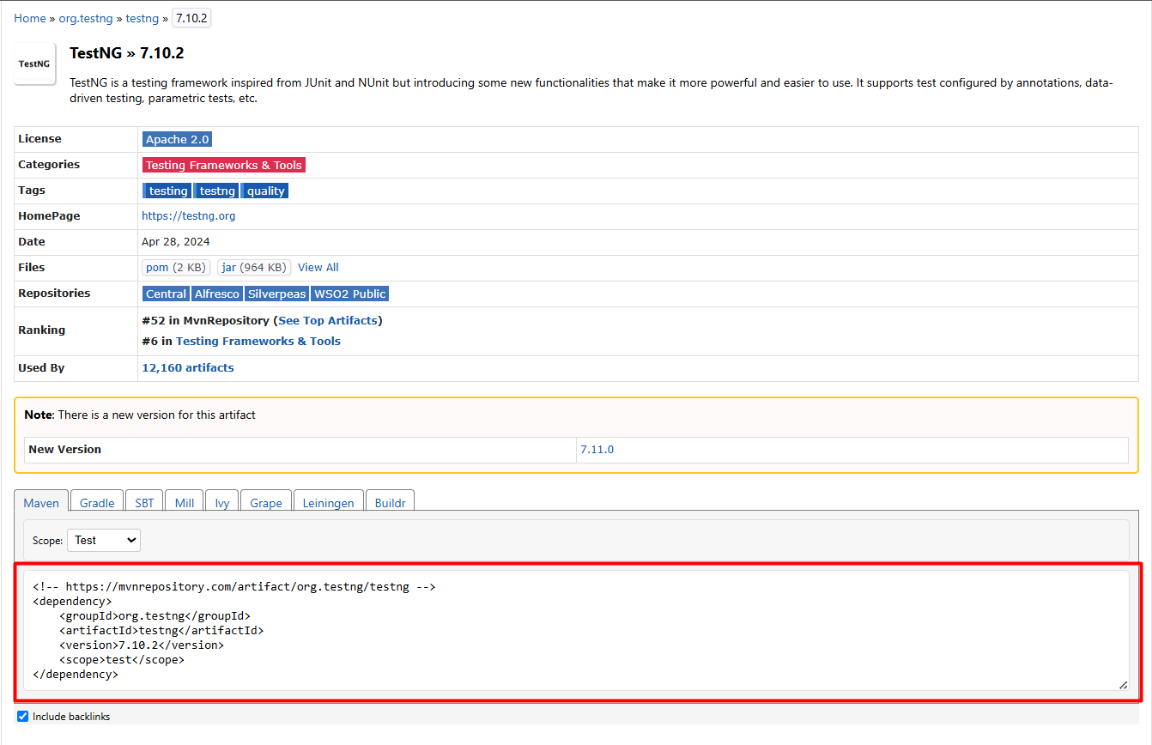The image size is (1152, 745).
Task: Visit the https://testng.org homepage link
Action: [x=188, y=216]
